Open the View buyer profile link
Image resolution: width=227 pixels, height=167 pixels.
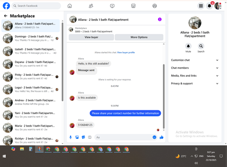pos(126,53)
